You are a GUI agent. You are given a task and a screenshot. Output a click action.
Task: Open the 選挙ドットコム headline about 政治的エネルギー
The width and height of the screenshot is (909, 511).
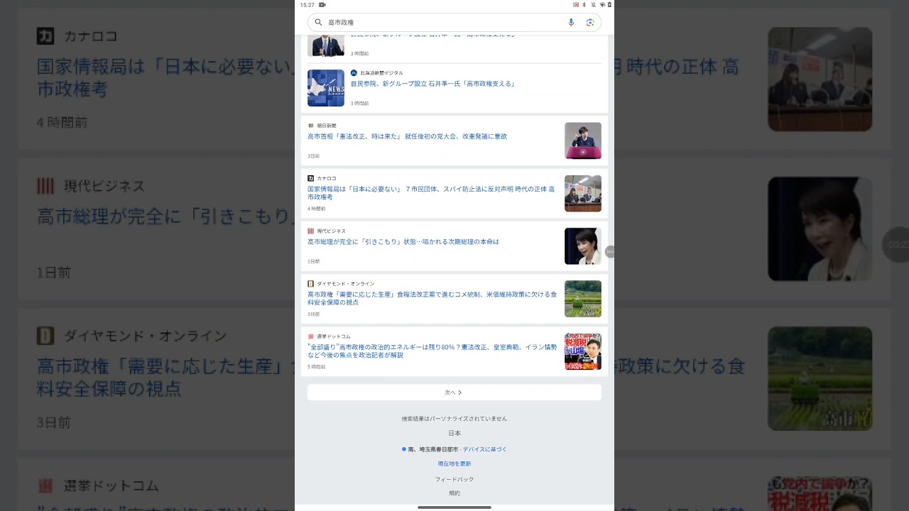tap(432, 351)
